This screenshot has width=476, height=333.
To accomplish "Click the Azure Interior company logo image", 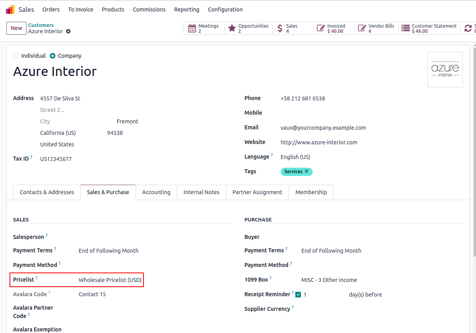I will pyautogui.click(x=445, y=70).
